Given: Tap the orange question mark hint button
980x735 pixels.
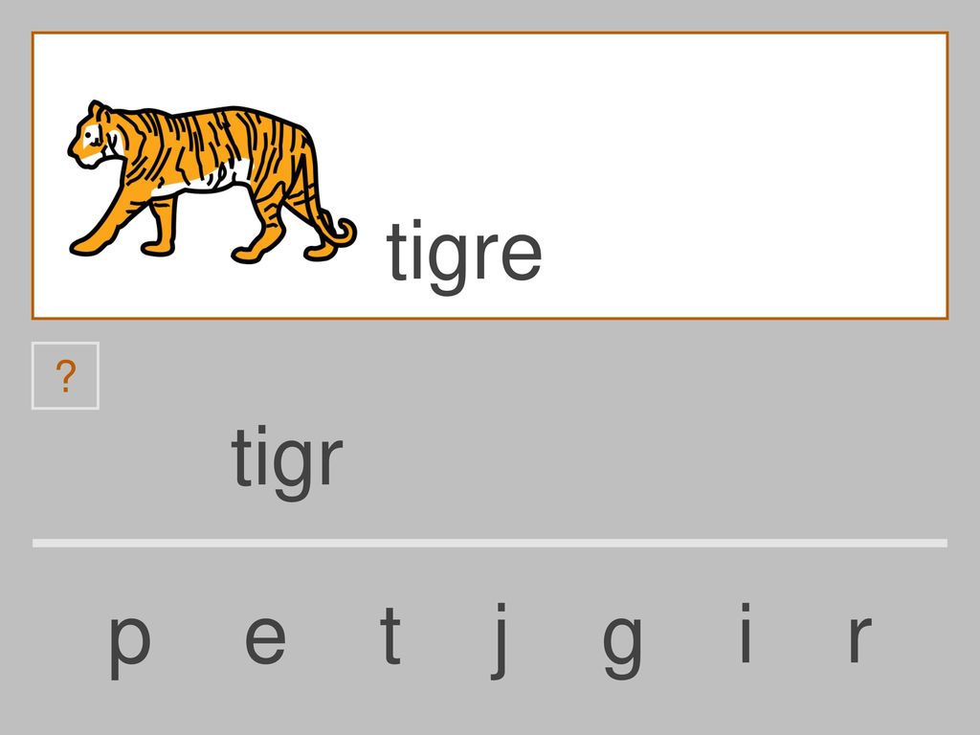Looking at the screenshot, I should click(65, 375).
